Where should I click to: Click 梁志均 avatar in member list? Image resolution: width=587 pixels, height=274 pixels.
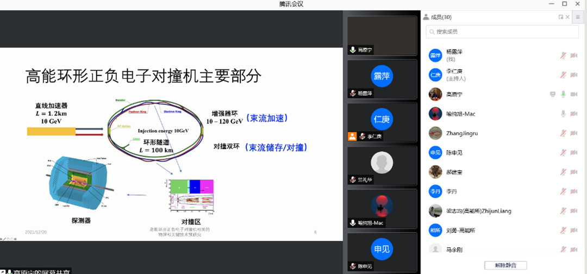click(434, 210)
